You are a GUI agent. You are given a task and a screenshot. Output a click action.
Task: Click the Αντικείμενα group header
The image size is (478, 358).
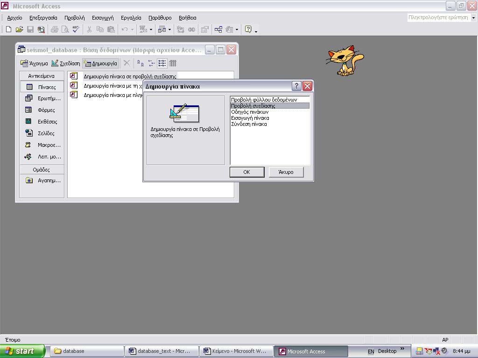coord(42,76)
